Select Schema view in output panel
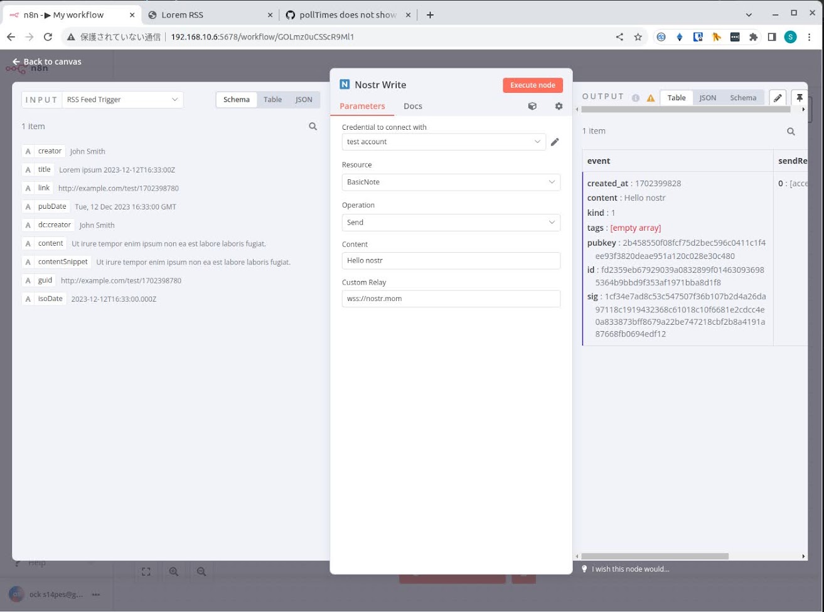This screenshot has width=824, height=612. [743, 98]
